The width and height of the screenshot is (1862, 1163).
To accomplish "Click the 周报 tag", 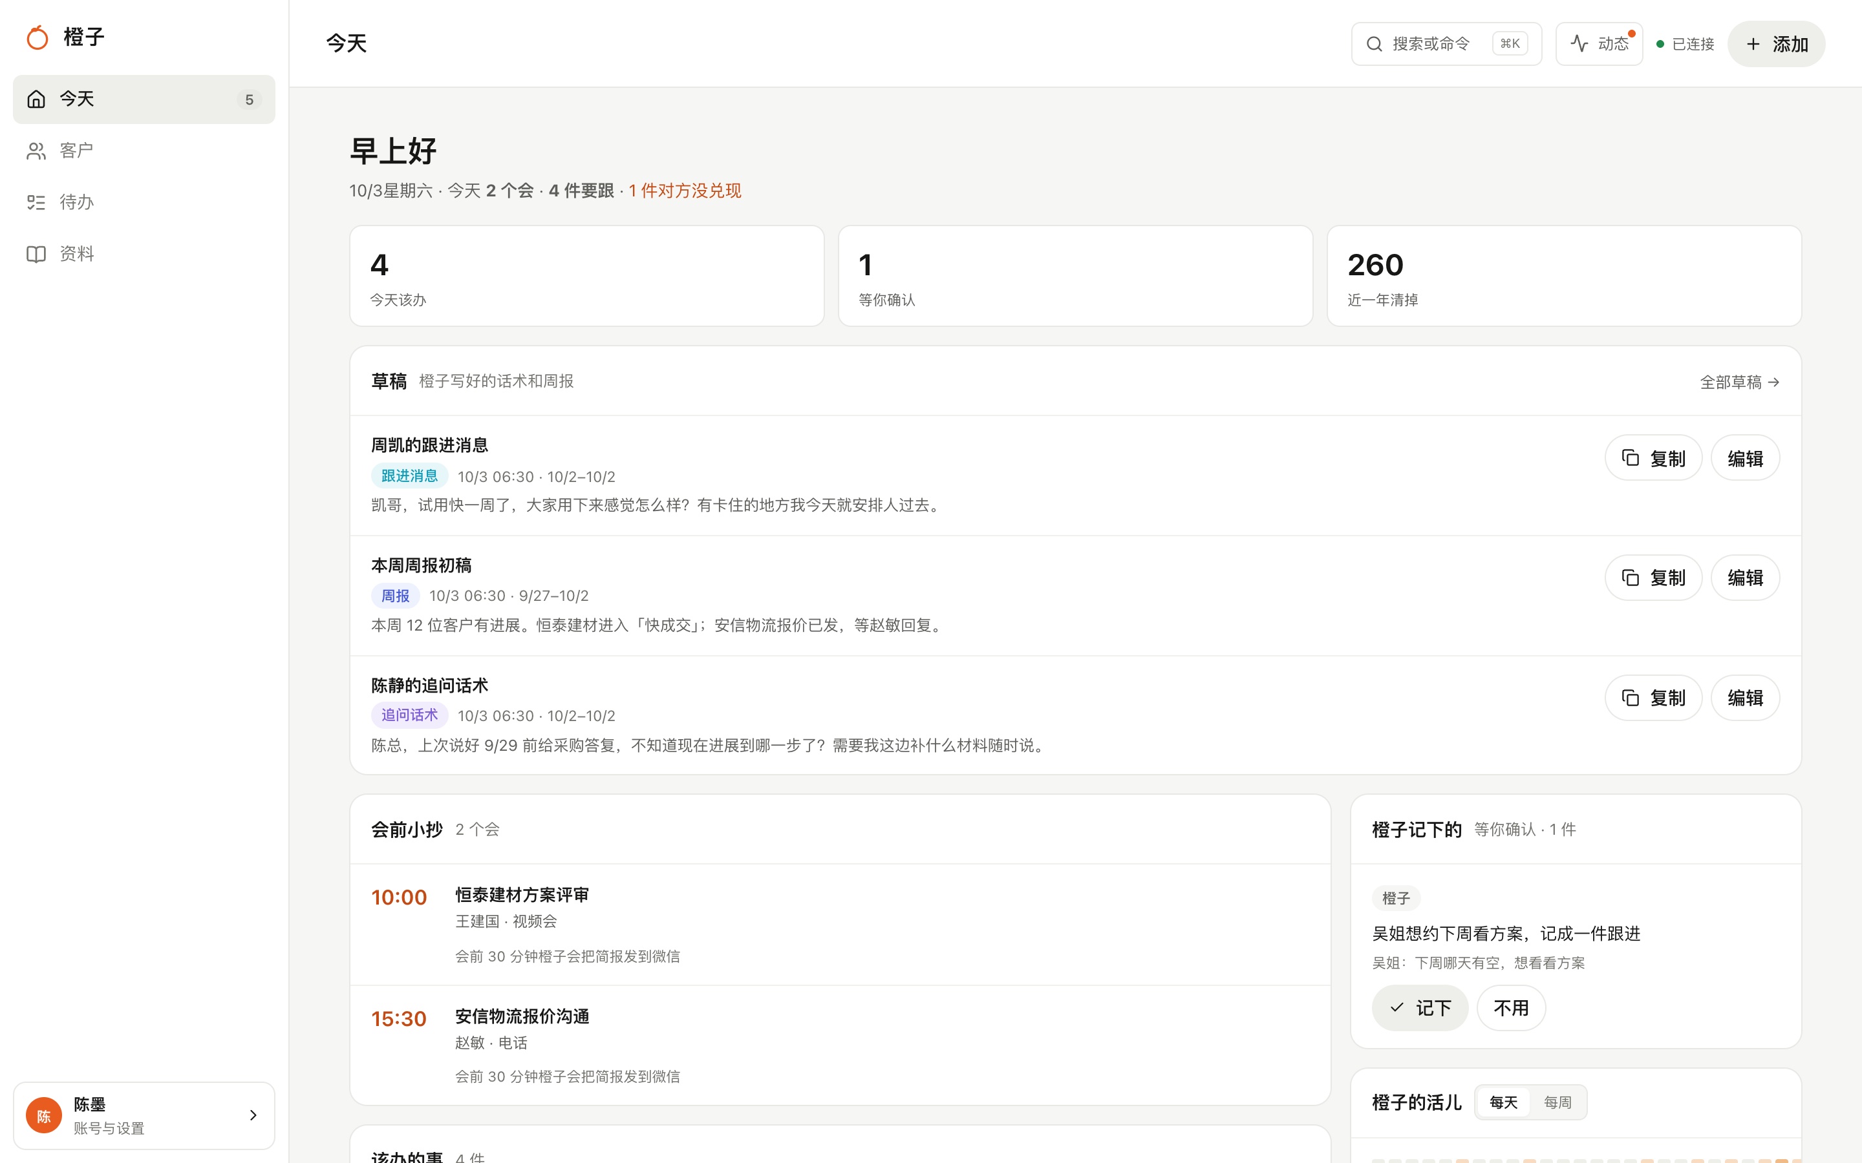I will (x=396, y=596).
